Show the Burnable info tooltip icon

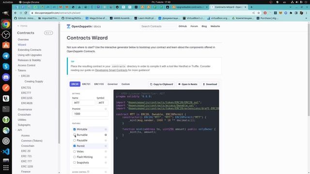pyautogui.click(x=106, y=135)
